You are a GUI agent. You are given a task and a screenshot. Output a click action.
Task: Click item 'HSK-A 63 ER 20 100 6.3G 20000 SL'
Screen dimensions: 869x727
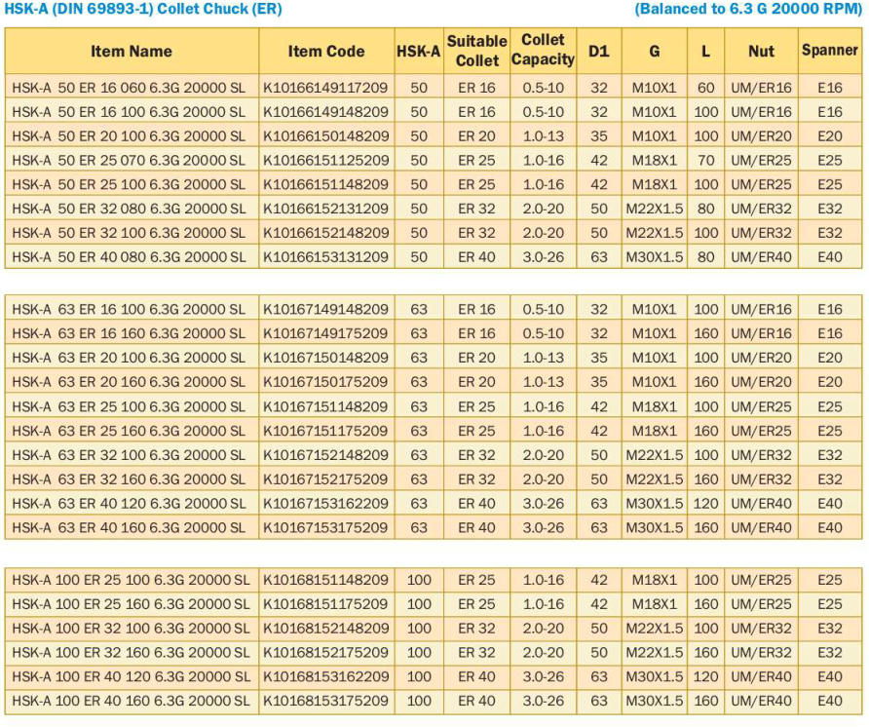click(x=129, y=358)
